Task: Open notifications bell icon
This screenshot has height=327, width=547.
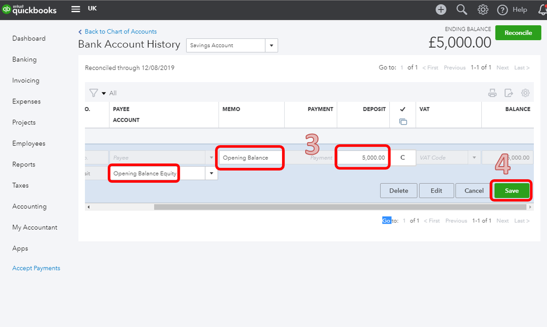Action: [x=543, y=9]
